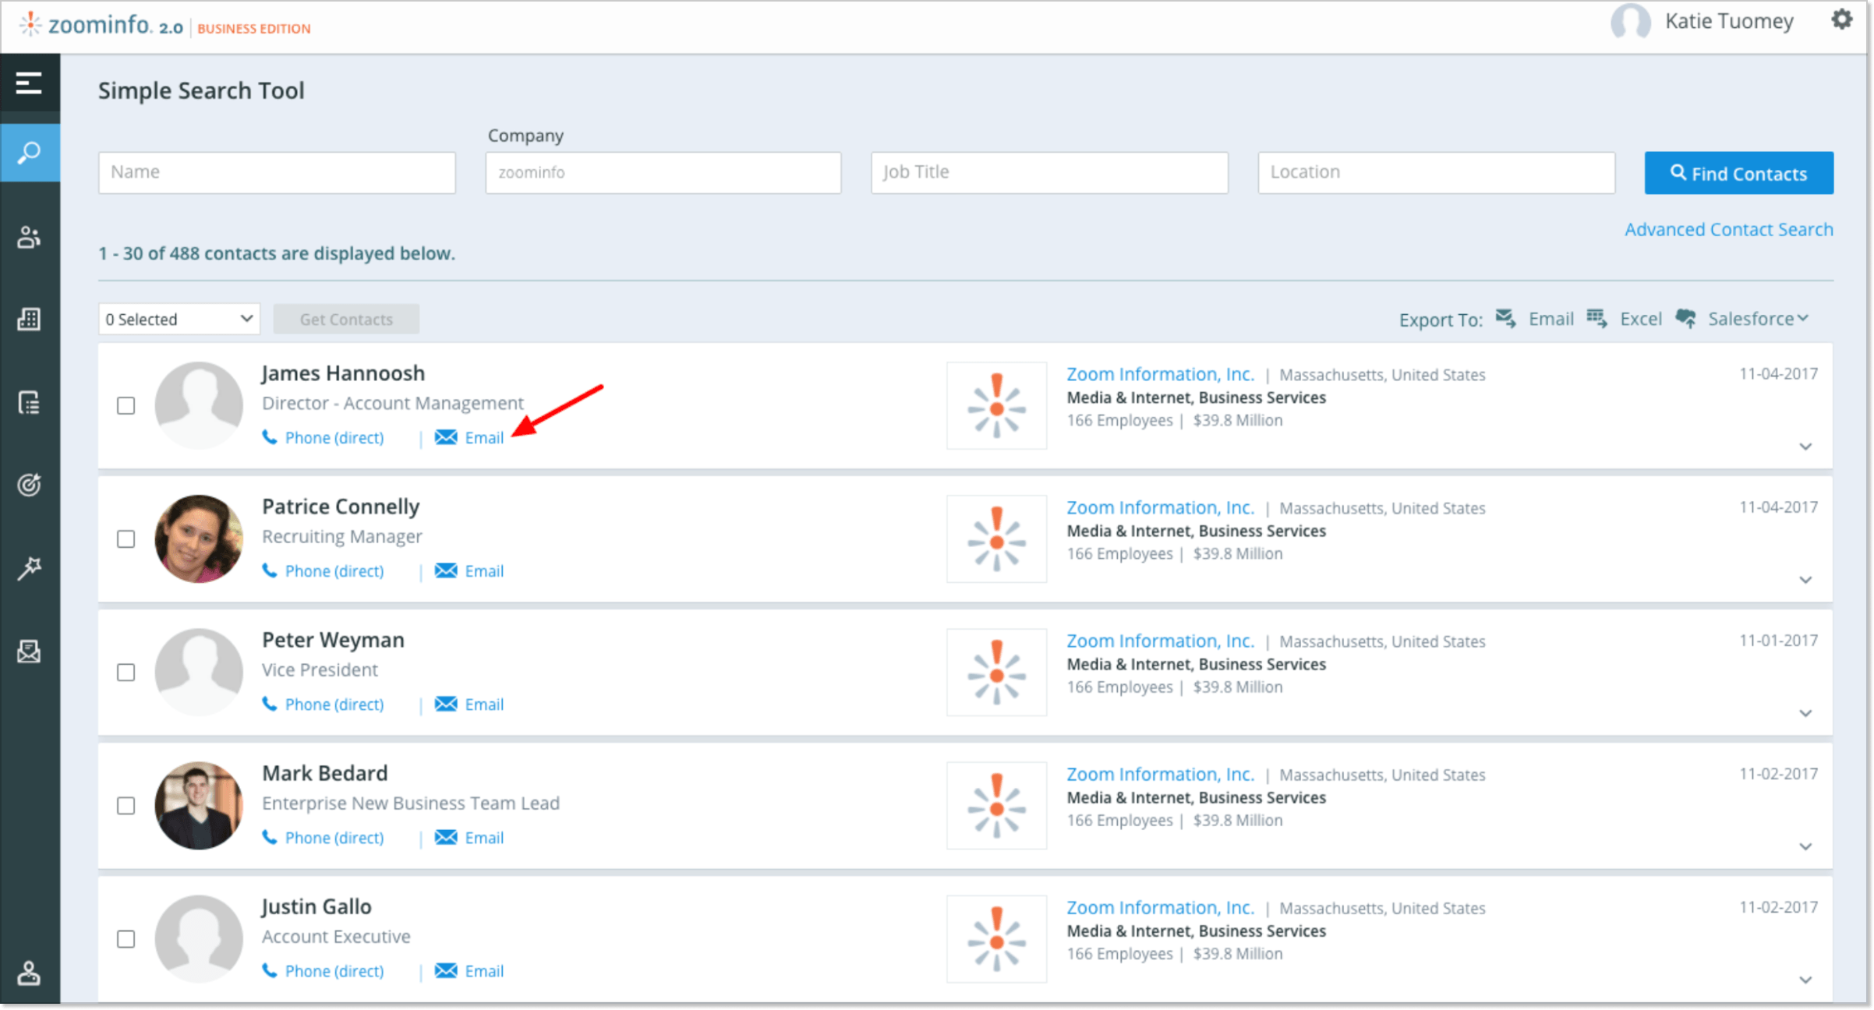The height and width of the screenshot is (1010, 1874).
Task: Check James Hannoosh's selection checkbox
Action: click(x=126, y=405)
